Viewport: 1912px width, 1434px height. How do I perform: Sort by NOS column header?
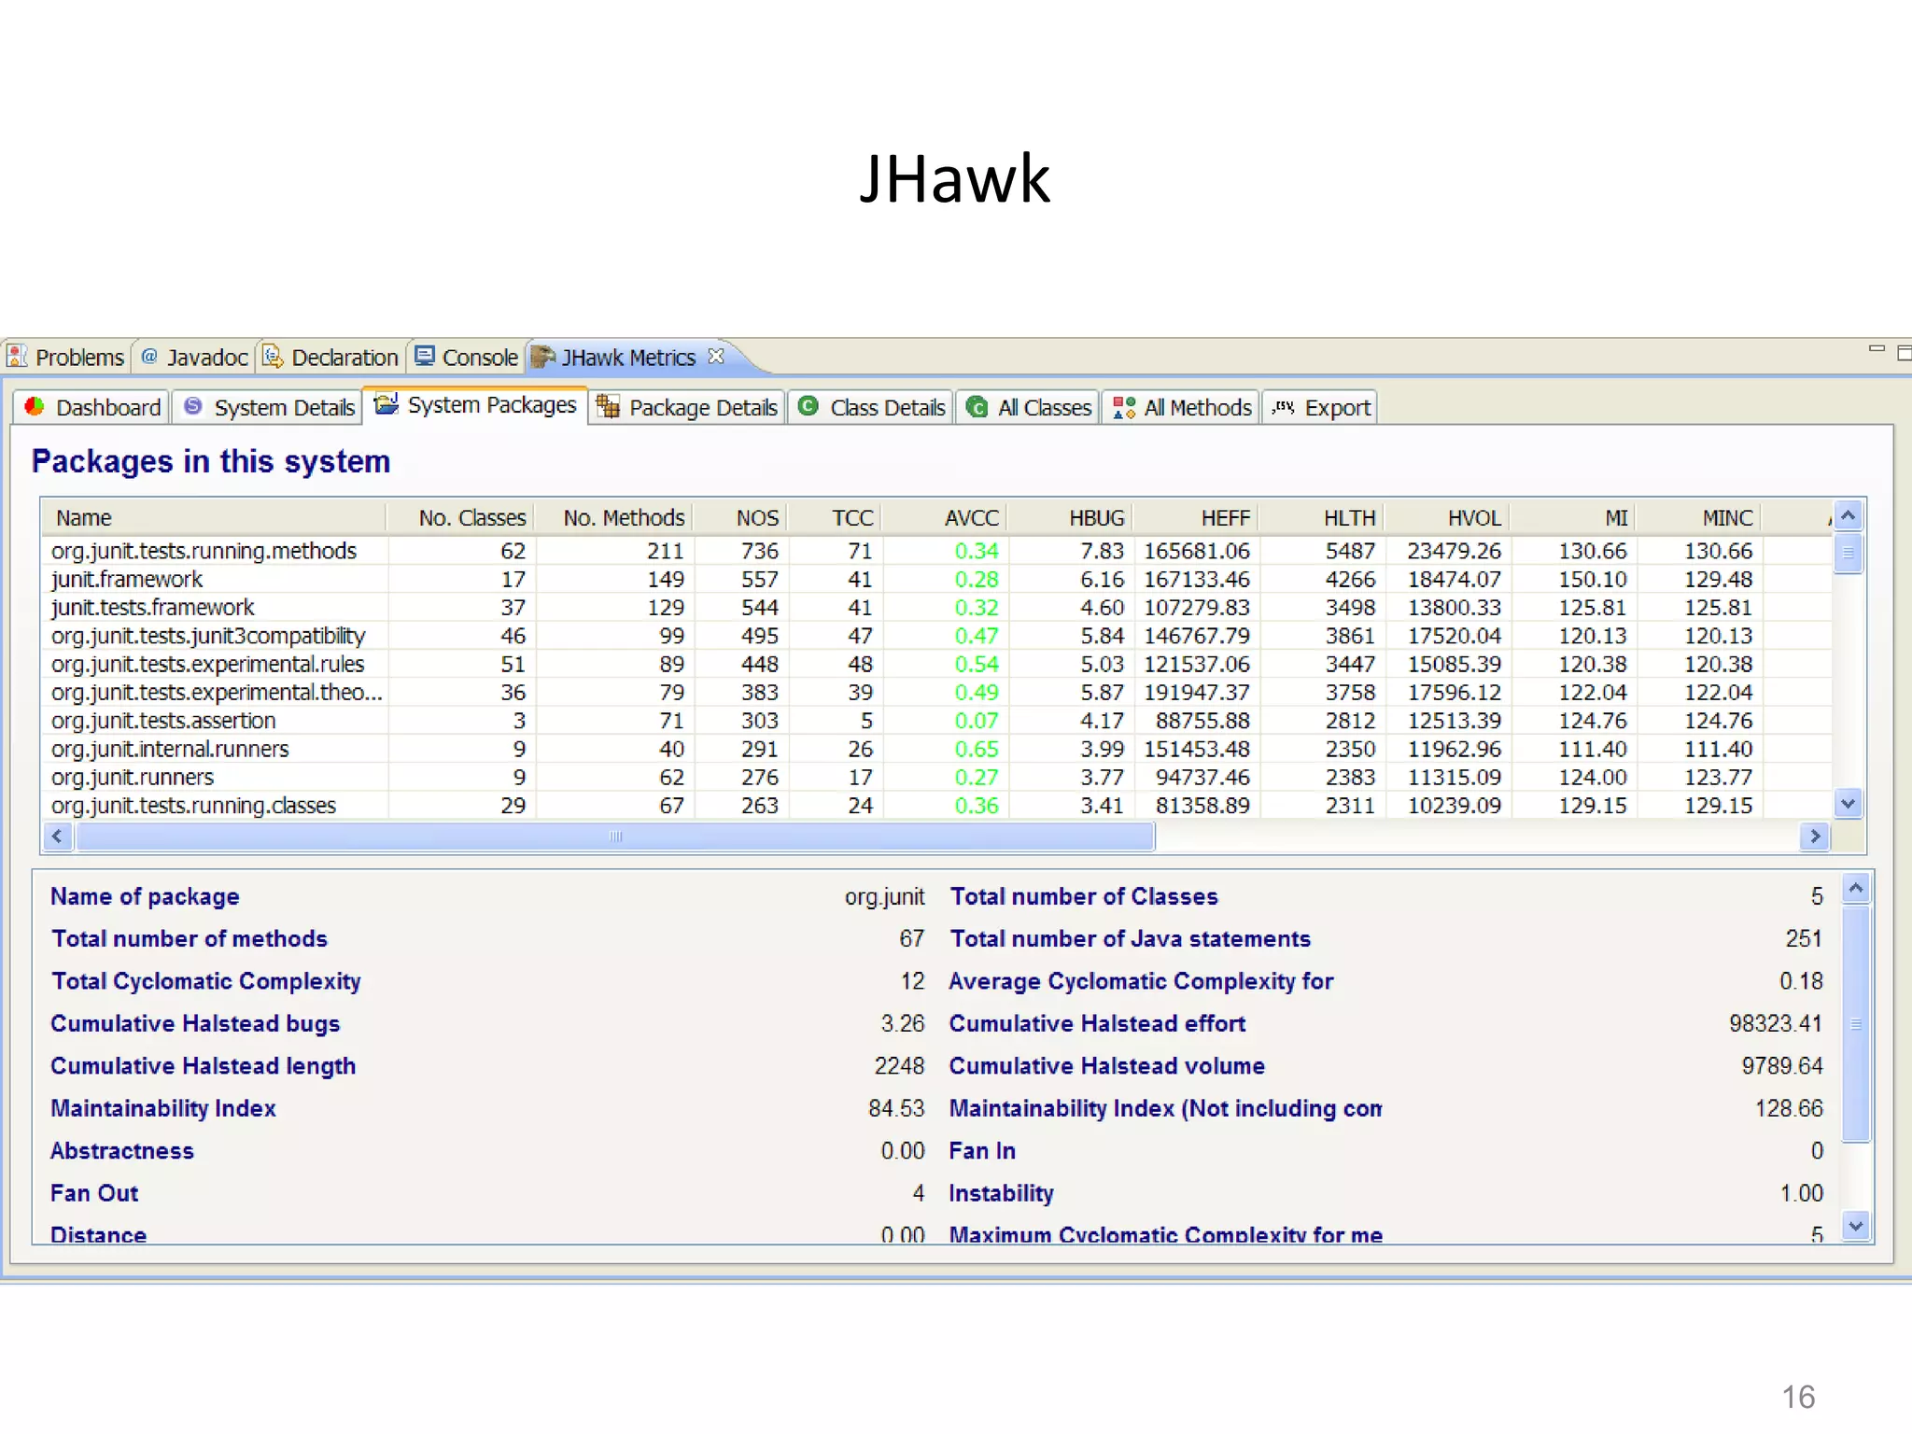740,517
